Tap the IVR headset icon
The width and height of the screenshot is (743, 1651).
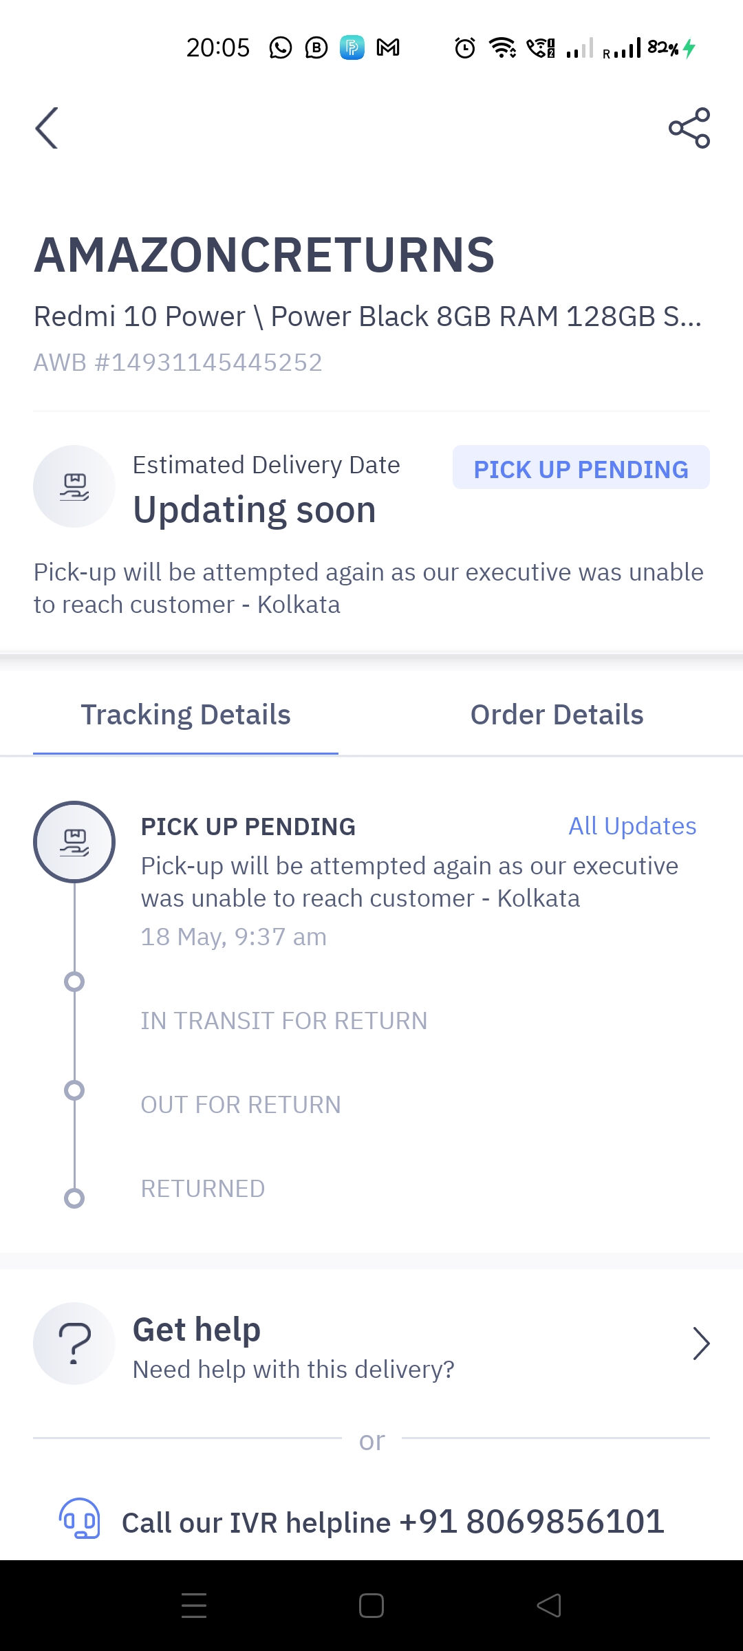pos(80,1519)
